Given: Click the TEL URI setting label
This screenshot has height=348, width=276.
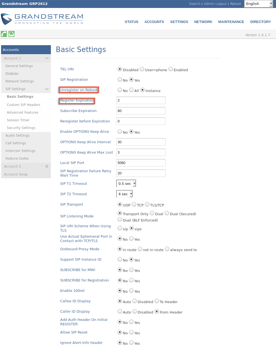Looking at the screenshot, I should [x=67, y=69].
